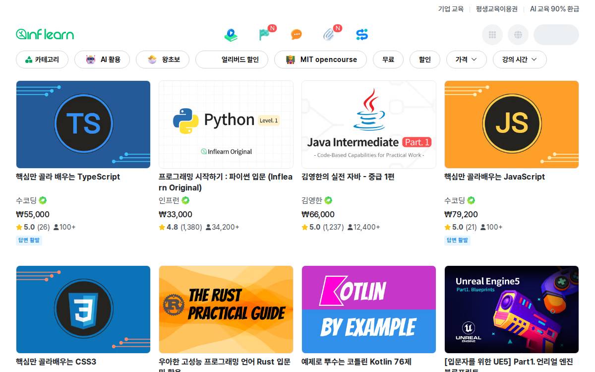Click verified badge next to 김영한

coord(328,200)
